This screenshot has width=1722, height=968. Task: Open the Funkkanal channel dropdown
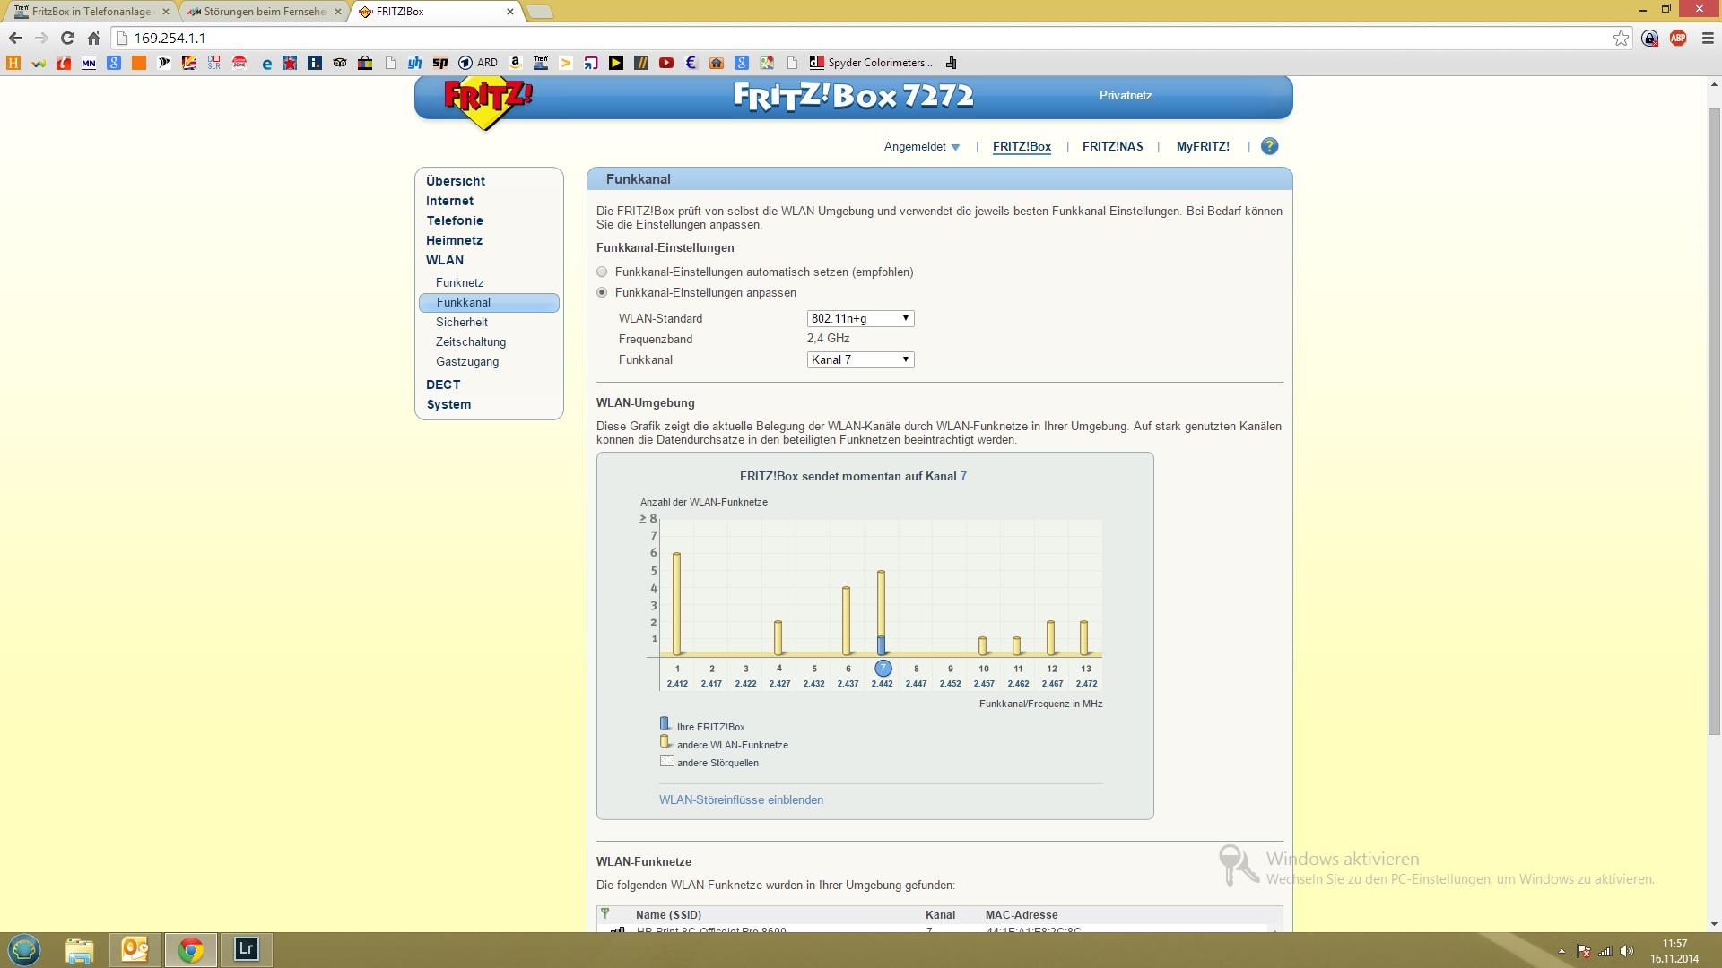pyautogui.click(x=860, y=359)
